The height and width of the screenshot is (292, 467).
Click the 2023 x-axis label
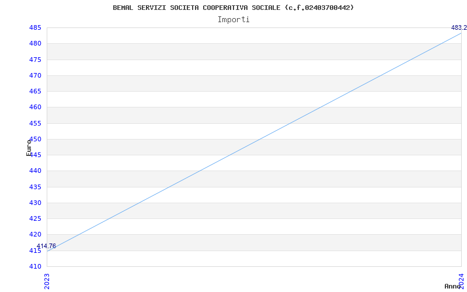click(x=47, y=281)
